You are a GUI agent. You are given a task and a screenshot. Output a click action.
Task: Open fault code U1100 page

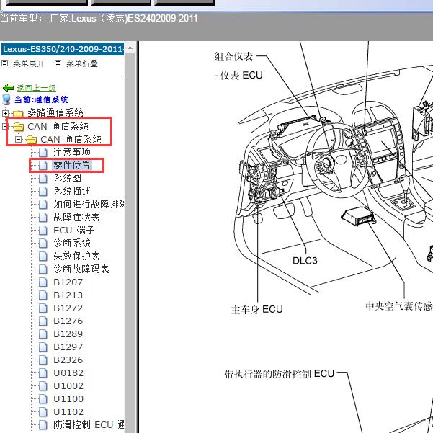click(68, 398)
